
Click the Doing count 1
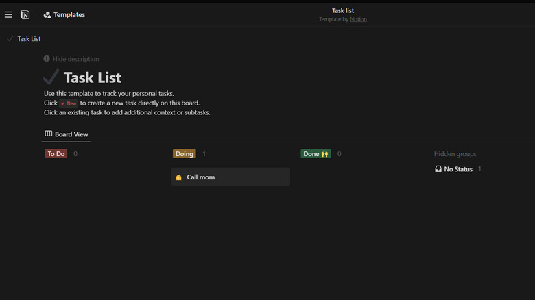coord(204,153)
